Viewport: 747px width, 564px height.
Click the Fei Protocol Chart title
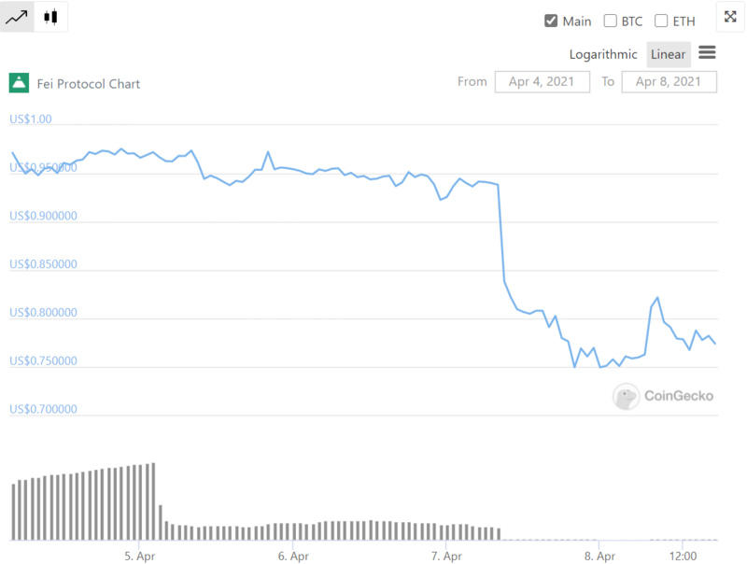tap(89, 84)
